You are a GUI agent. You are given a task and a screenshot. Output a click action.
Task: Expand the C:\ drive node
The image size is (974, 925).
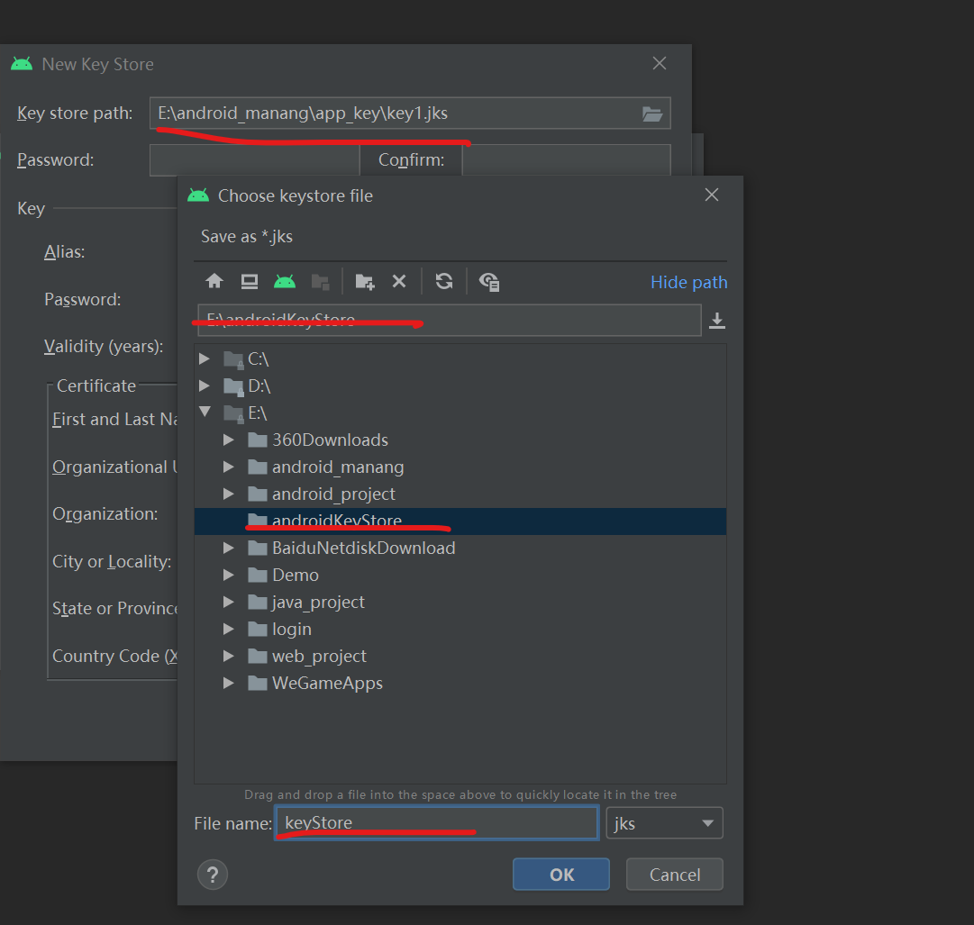205,358
